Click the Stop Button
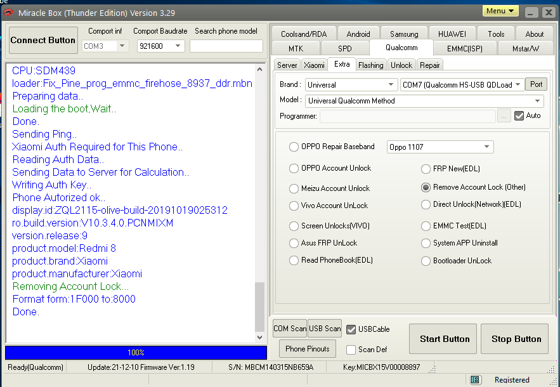Screen dimensions: 560x387 click(x=514, y=339)
